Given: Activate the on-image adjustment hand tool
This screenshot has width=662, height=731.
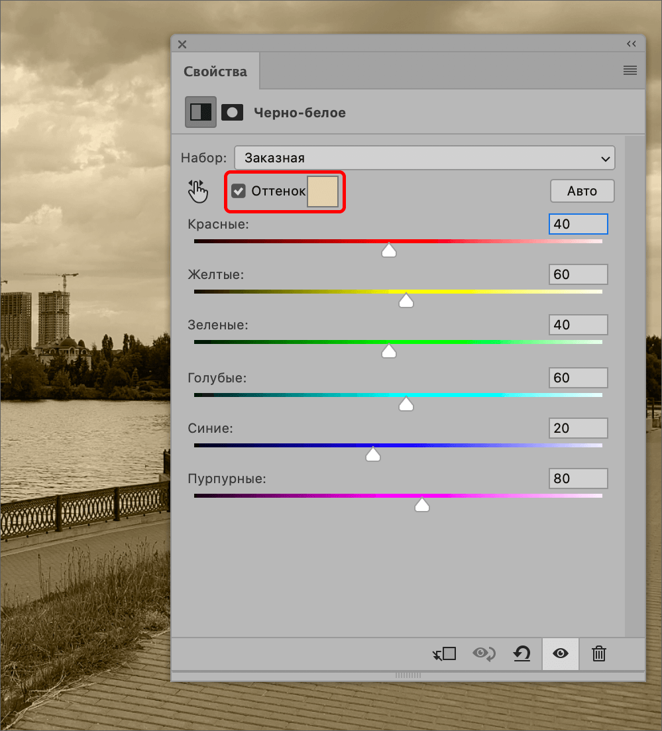Looking at the screenshot, I should 198,192.
